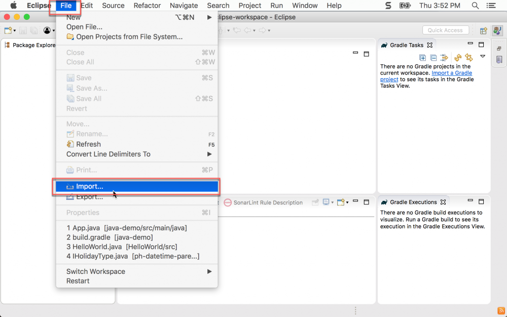The height and width of the screenshot is (317, 507).
Task: Close the Gradle Tasks tab
Action: click(x=430, y=45)
